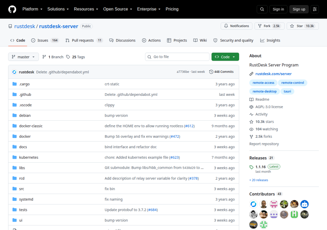Expand the Open Source menu

click(118, 9)
